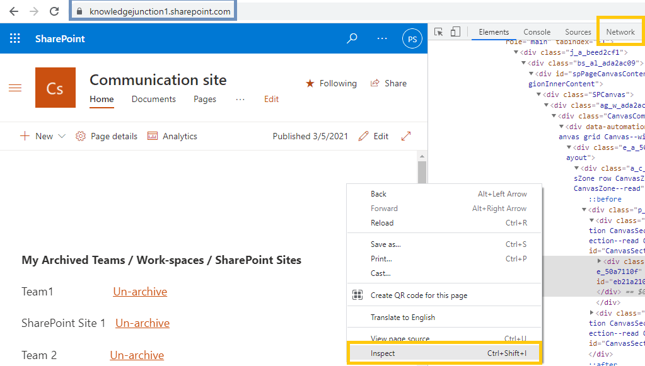This screenshot has width=645, height=366.
Task: Choose Back in the context menu
Action: [445, 194]
